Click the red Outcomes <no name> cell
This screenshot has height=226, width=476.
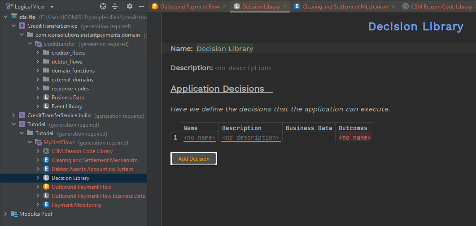click(x=354, y=138)
